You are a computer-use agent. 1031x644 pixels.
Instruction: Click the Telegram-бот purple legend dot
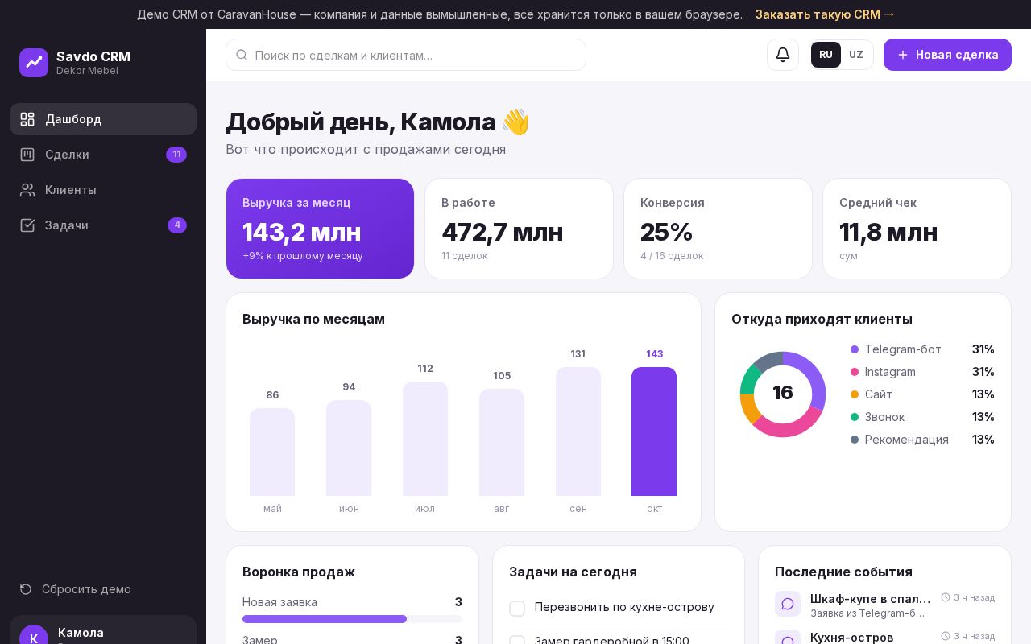coord(855,349)
